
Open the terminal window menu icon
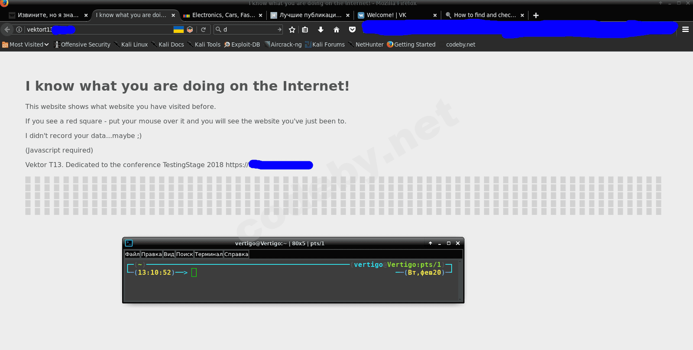[129, 243]
